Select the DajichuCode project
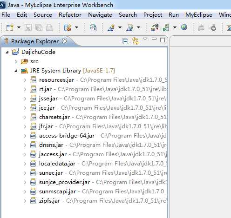 pos(38,52)
